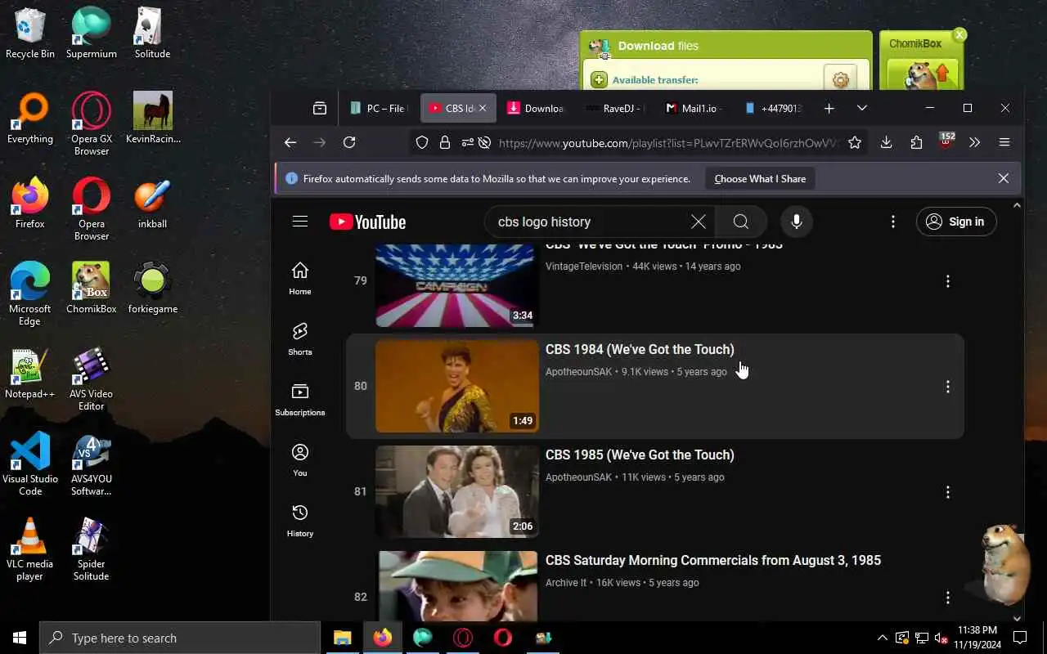Click the taskbar clock showing 11:38 PM
This screenshot has height=654, width=1047.
click(x=977, y=638)
